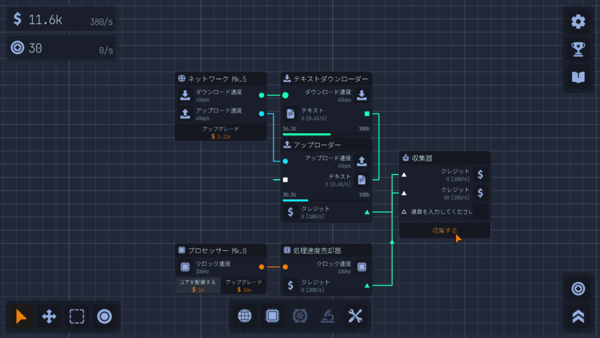Image resolution: width=600 pixels, height=338 pixels.
Task: Open the guide book icon
Action: (x=578, y=77)
